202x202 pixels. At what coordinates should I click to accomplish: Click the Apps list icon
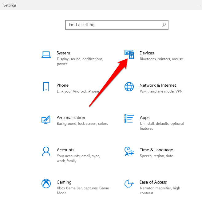tap(129, 119)
